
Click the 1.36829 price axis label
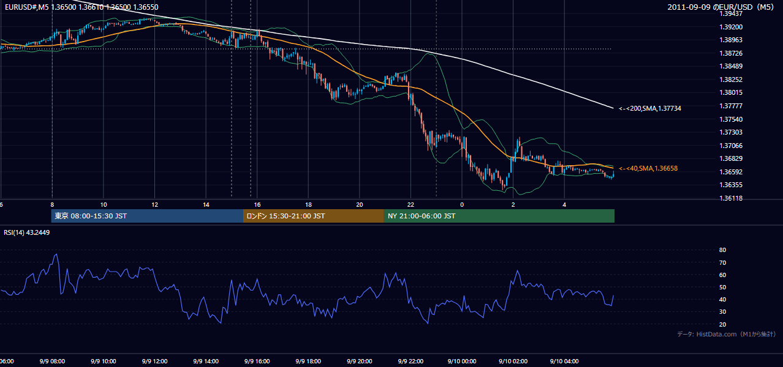tap(731, 158)
